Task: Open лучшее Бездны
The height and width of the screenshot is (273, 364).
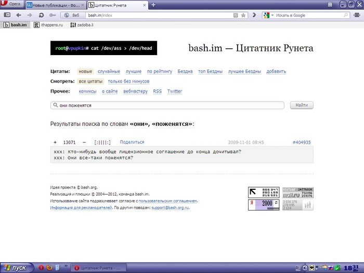Action: click(x=244, y=71)
